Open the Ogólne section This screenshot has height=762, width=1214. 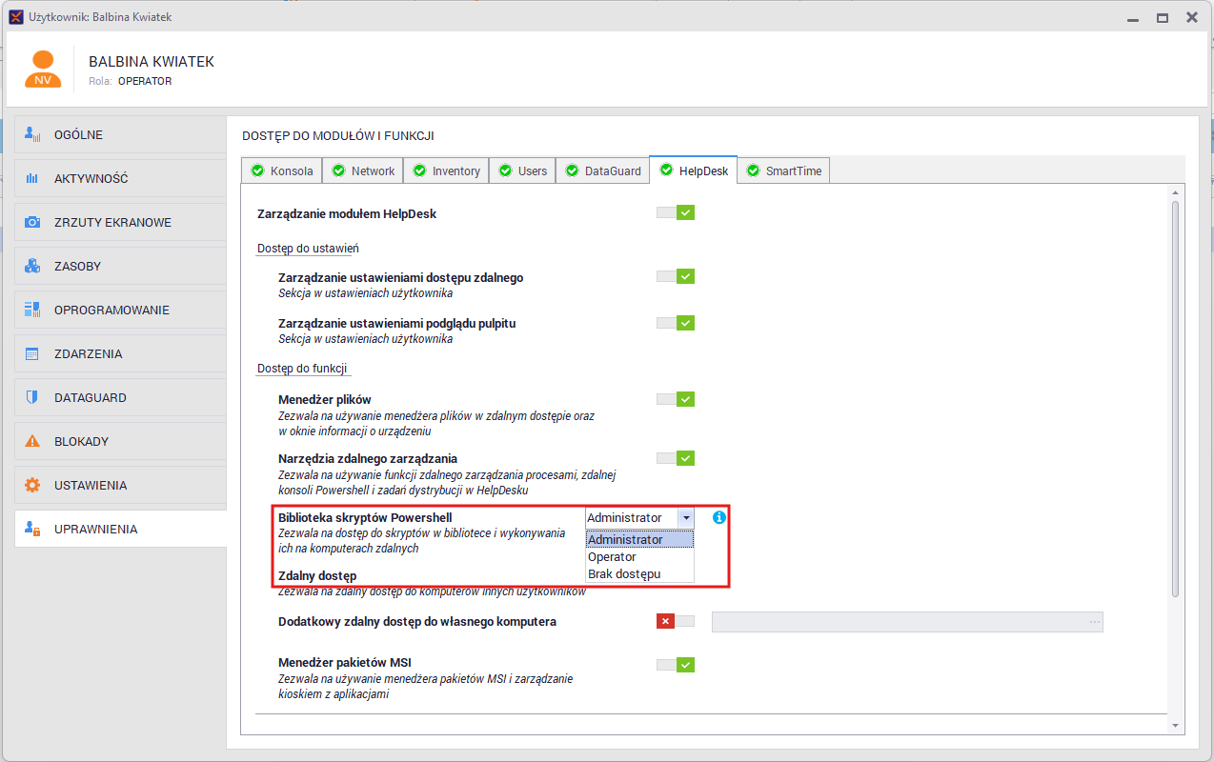(121, 134)
